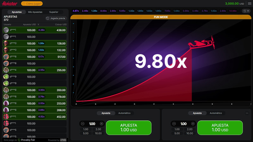Click the 4.52x multiplier badge

tap(41, 116)
